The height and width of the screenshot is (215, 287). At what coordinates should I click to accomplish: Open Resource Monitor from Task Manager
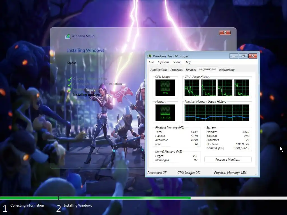pyautogui.click(x=228, y=160)
